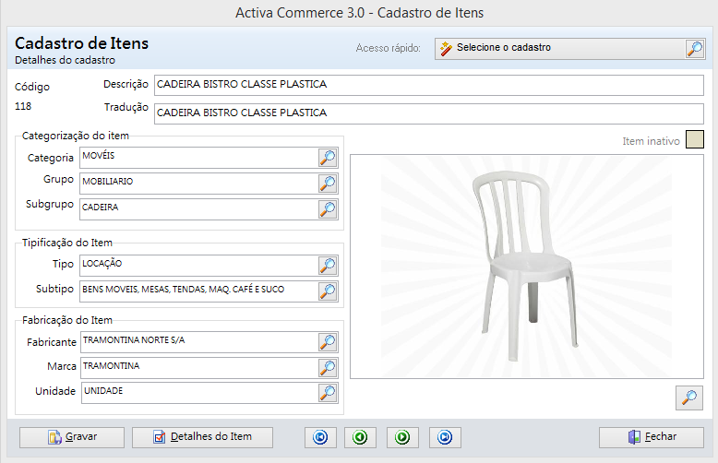Click the Gravar button

coord(73,437)
